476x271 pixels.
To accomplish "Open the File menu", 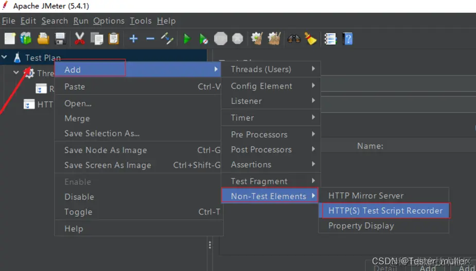I will click(x=9, y=21).
